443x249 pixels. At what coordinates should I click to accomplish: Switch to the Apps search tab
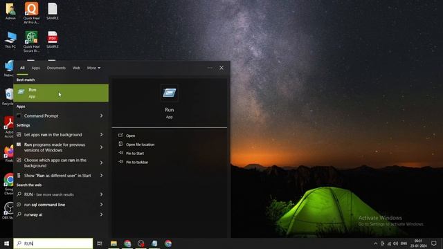35,68
